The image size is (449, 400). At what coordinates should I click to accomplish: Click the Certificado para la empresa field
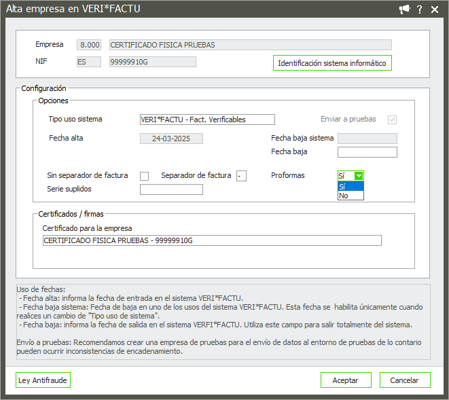pos(211,240)
